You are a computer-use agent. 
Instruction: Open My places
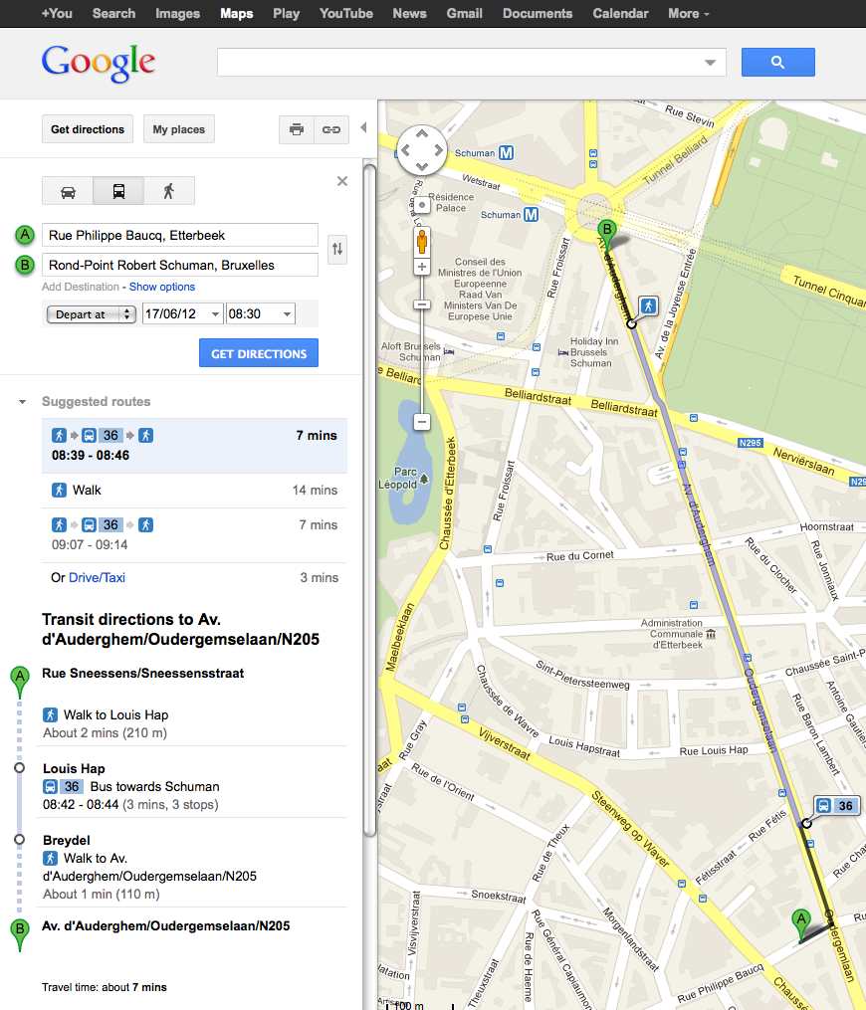click(x=178, y=129)
